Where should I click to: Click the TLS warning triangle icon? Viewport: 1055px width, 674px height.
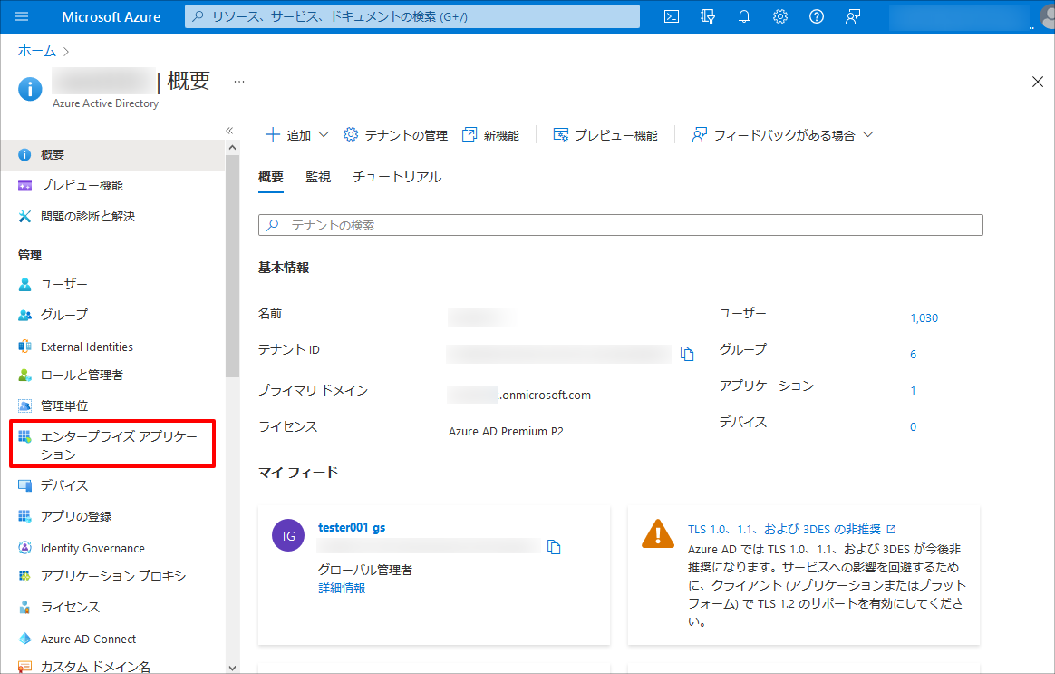click(x=657, y=533)
